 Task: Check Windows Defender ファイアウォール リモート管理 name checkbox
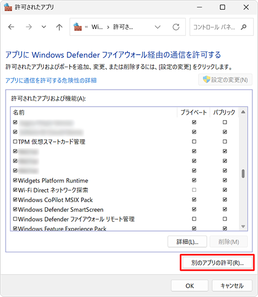click(15, 219)
